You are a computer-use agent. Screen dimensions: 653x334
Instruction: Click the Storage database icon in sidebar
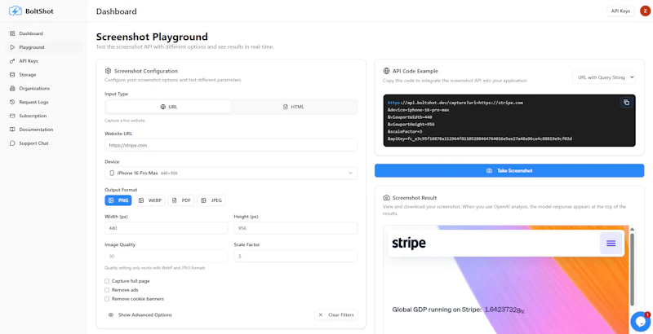click(x=12, y=75)
